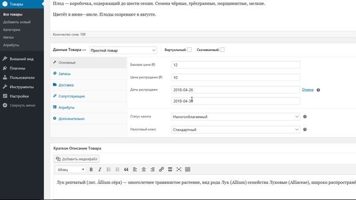
Task: Click in the short description editor text
Action: [205, 183]
